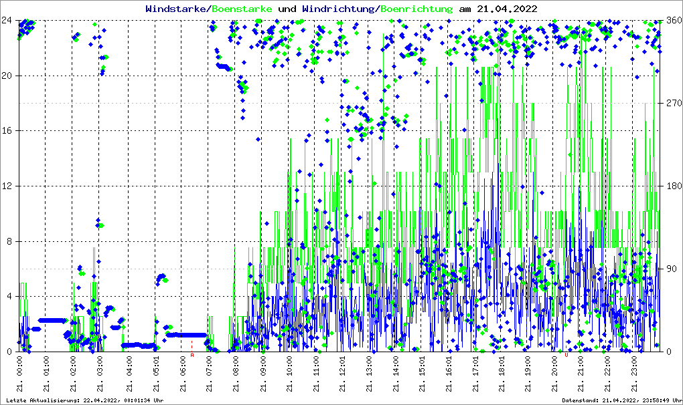Click the red sunrise marker "A"
Viewport: 683px width, 405px height.
pyautogui.click(x=192, y=355)
